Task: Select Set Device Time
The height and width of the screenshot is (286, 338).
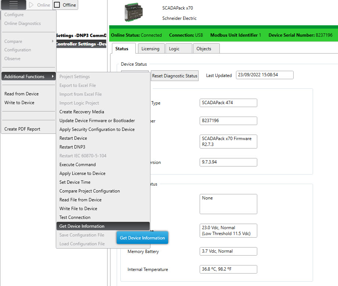Action: [x=75, y=182]
